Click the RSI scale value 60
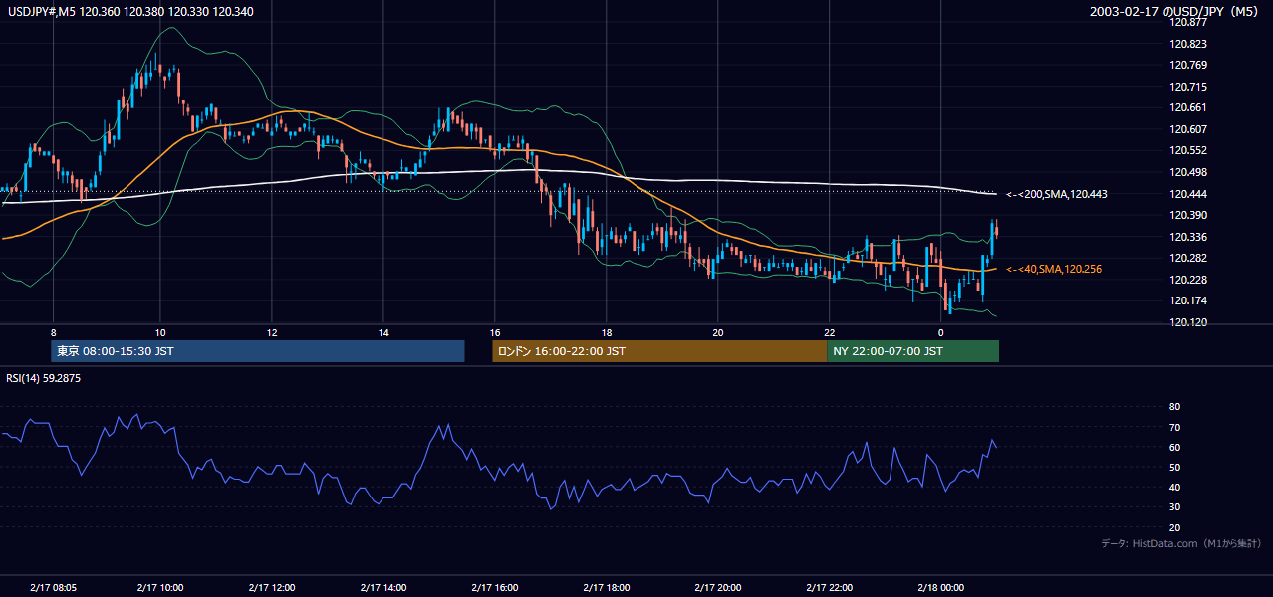 coord(1174,447)
